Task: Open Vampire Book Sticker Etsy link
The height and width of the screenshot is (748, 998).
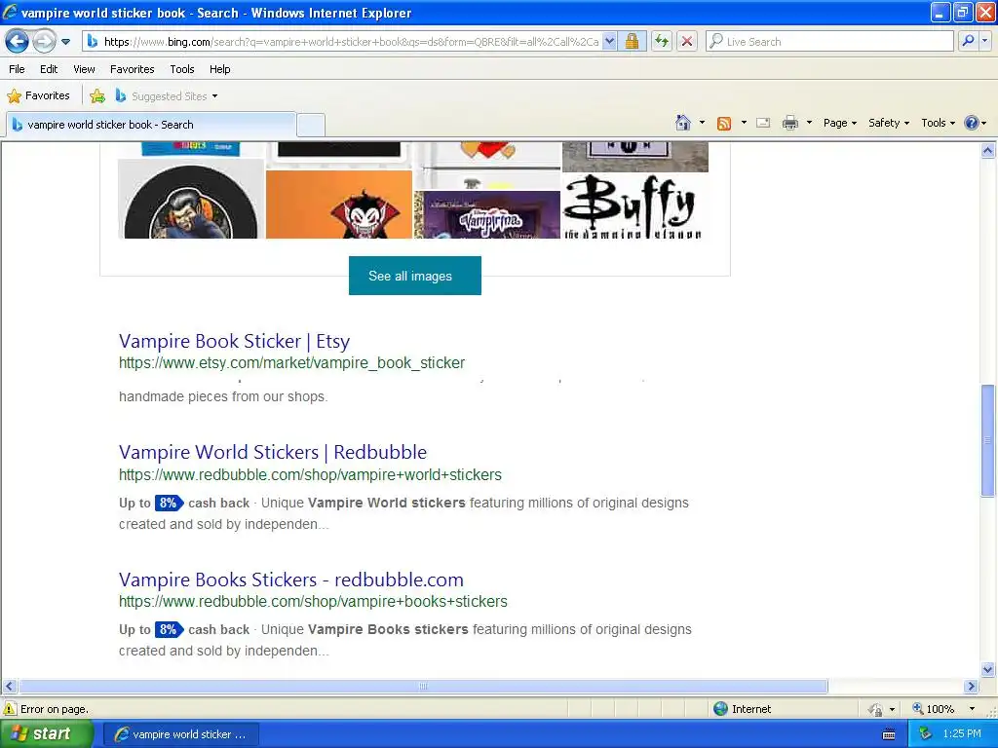Action: 234,341
